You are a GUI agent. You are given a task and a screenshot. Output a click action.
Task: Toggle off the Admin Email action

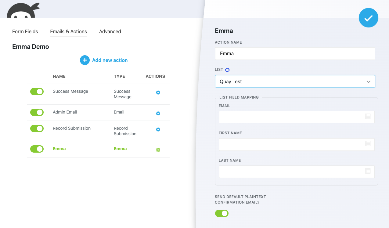[37, 112]
